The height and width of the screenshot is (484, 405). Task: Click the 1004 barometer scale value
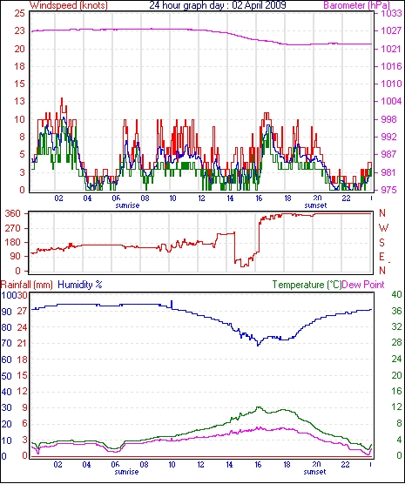pyautogui.click(x=391, y=101)
